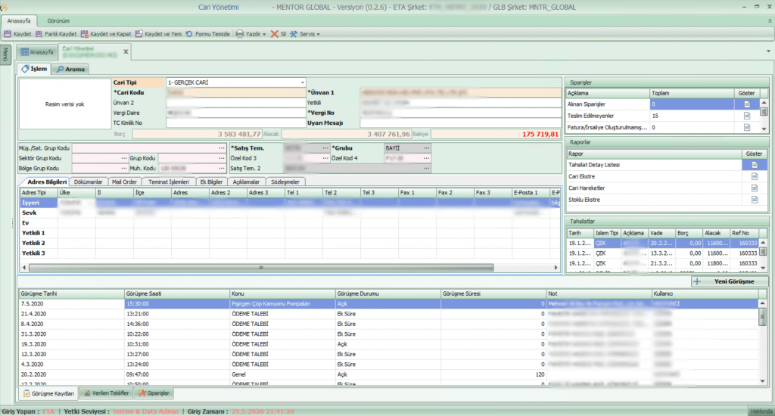The width and height of the screenshot is (775, 416).
Task: Click the Resim verisi yok image box
Action: tap(65, 104)
